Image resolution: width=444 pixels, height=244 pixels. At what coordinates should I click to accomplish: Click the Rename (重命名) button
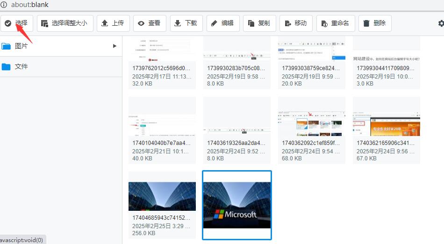(336, 23)
